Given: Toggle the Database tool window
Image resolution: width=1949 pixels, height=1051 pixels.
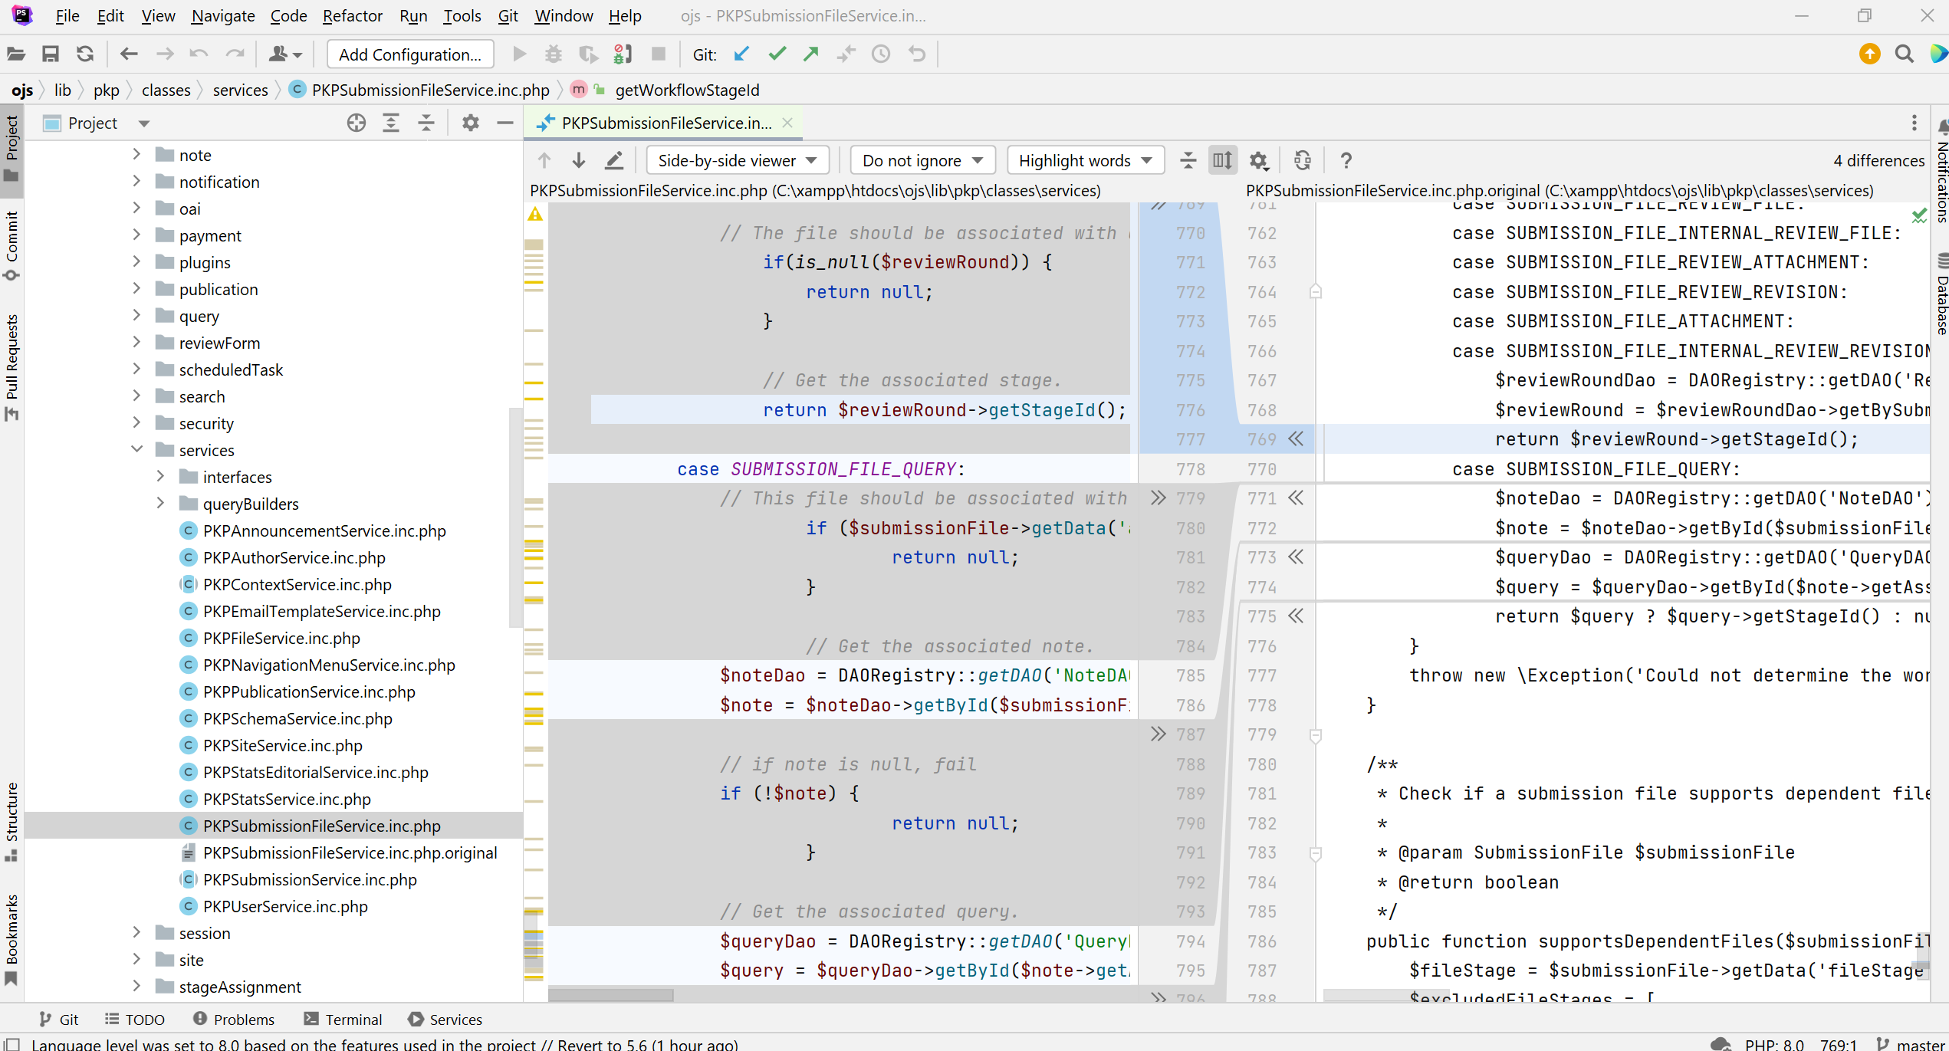Looking at the screenshot, I should tap(1941, 294).
